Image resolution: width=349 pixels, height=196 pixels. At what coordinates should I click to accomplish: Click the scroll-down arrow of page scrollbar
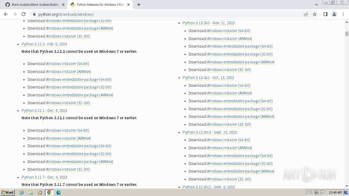click(x=347, y=186)
